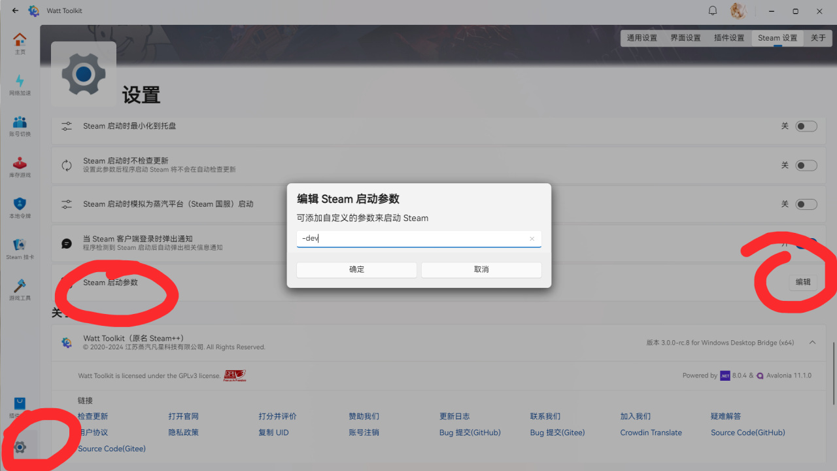Confirm the dialog with 确定

(x=356, y=270)
